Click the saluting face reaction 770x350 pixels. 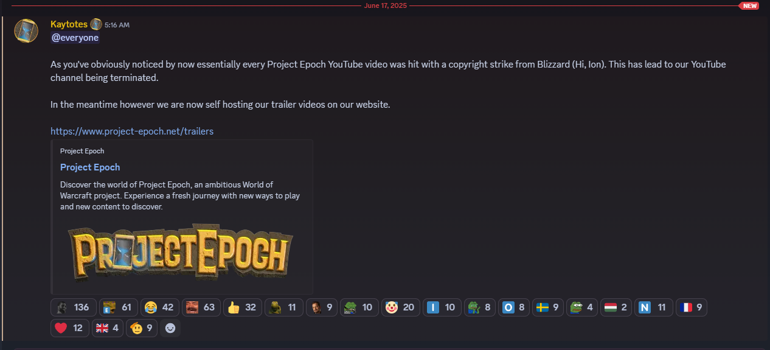[x=142, y=327]
